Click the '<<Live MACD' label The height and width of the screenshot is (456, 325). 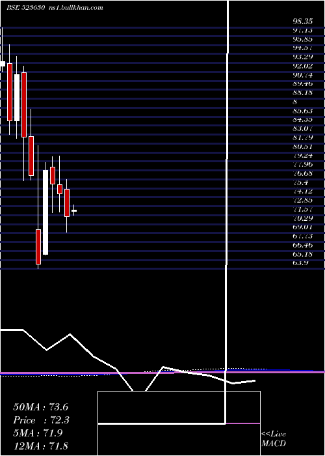click(274, 439)
